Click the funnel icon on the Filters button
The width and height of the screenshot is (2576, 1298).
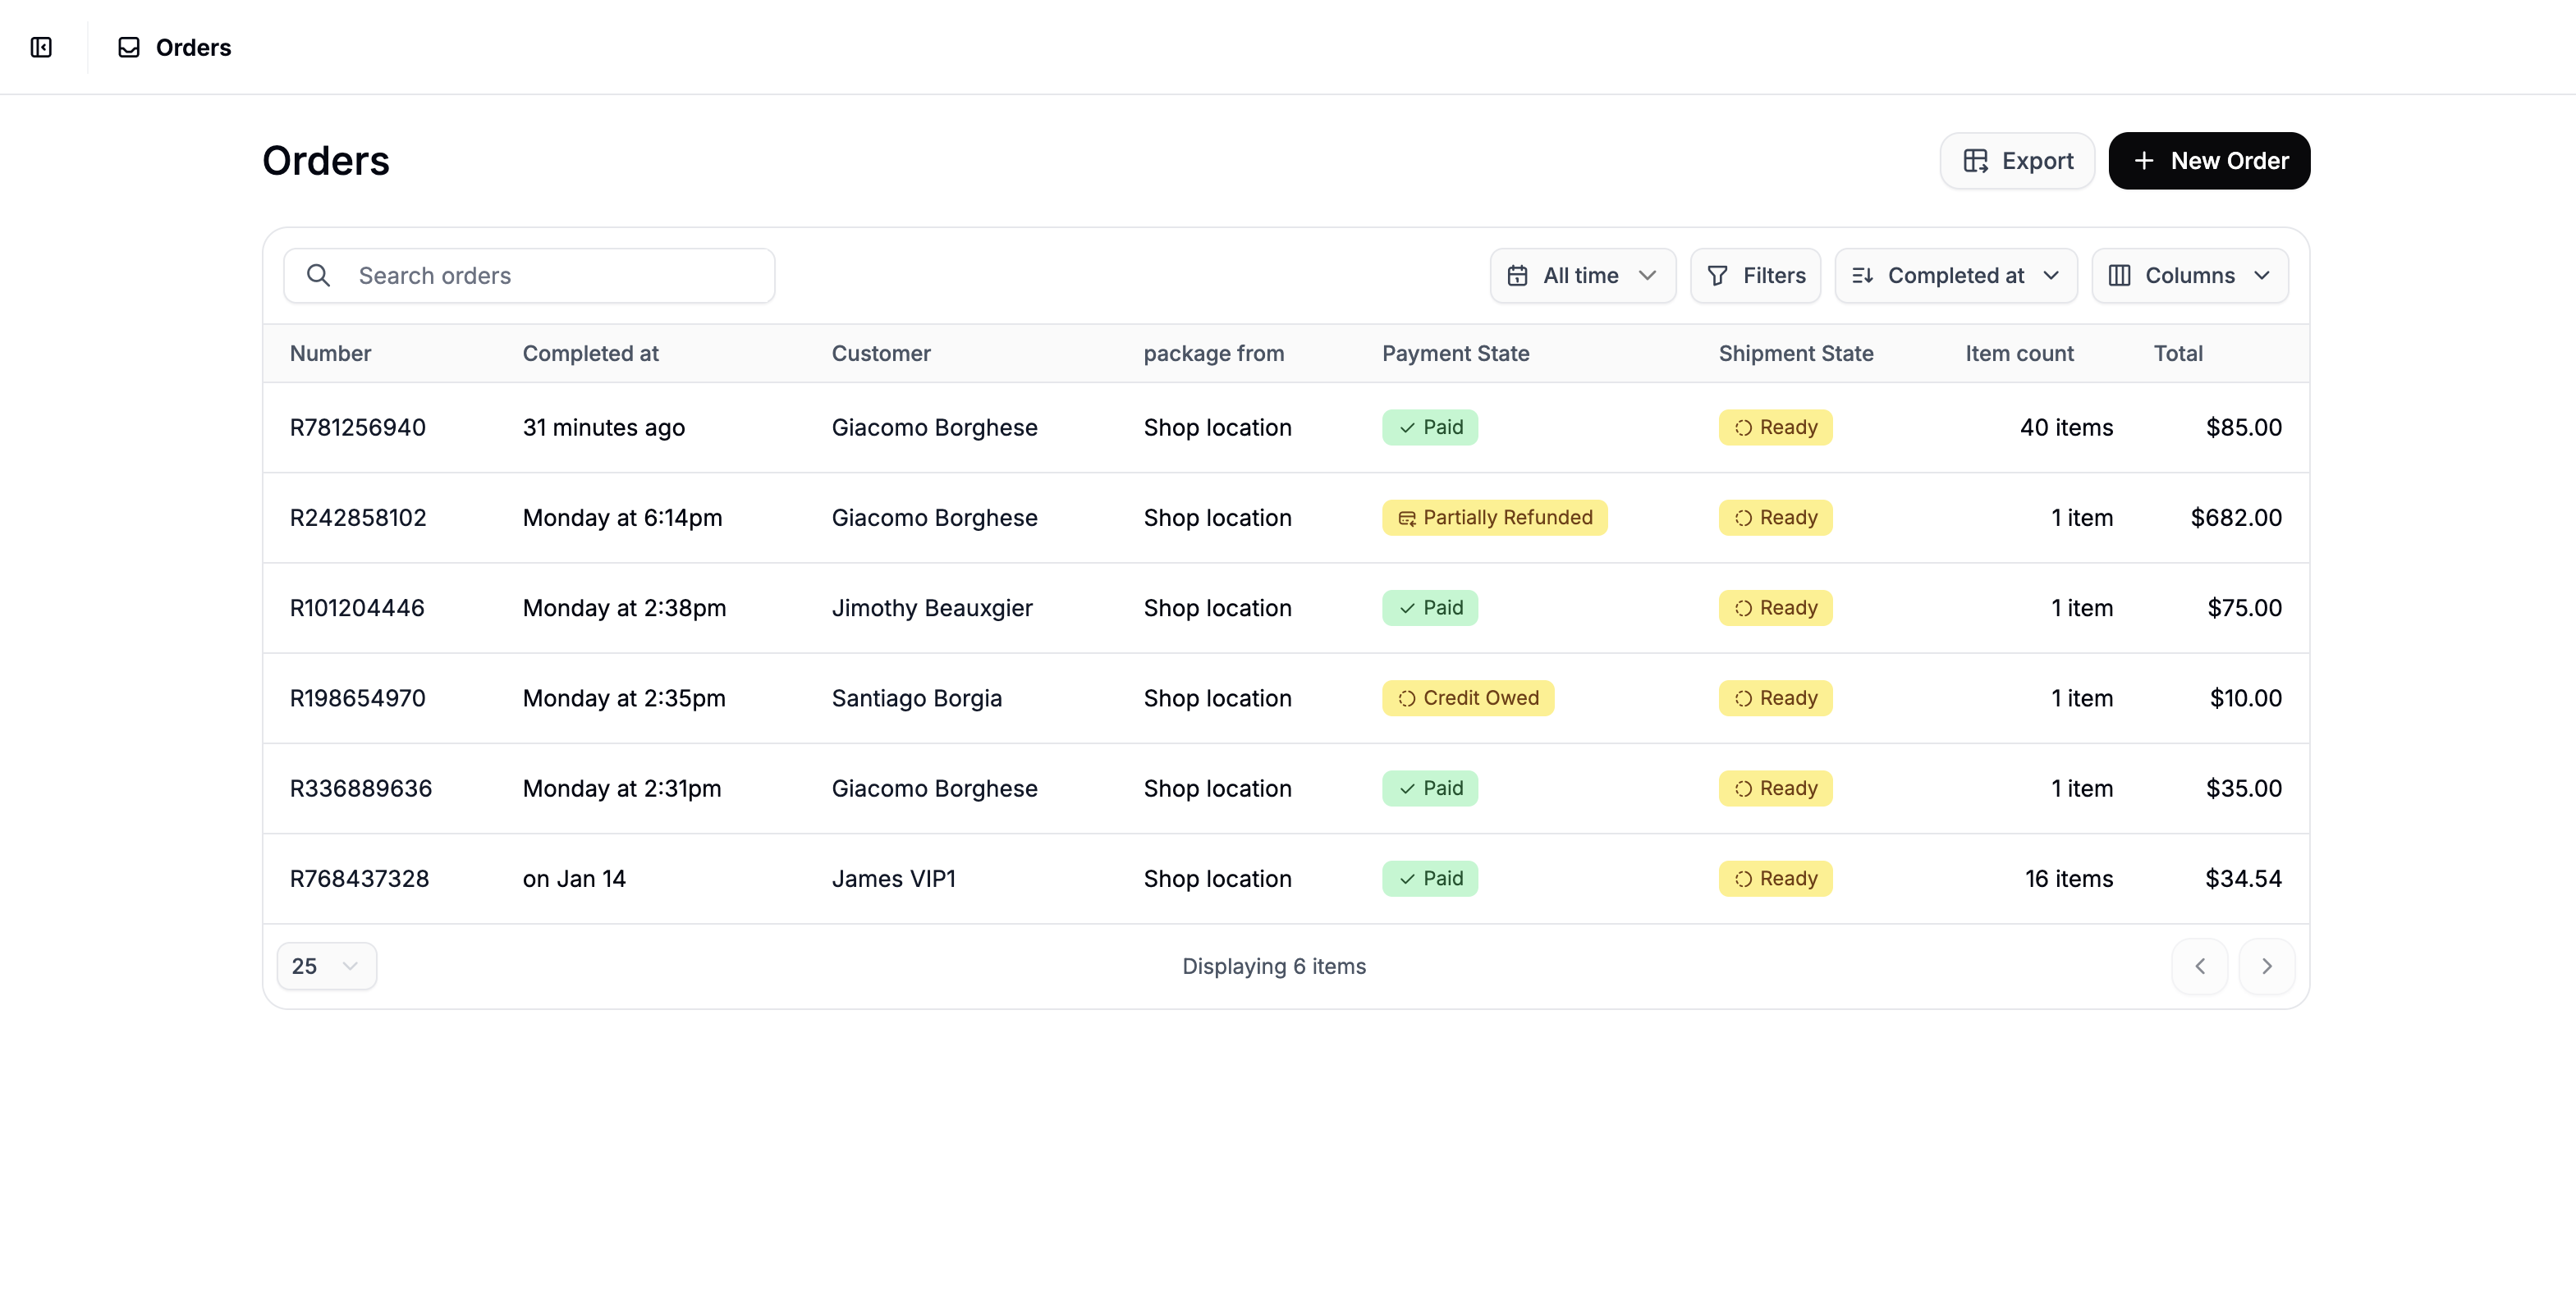(x=1717, y=275)
